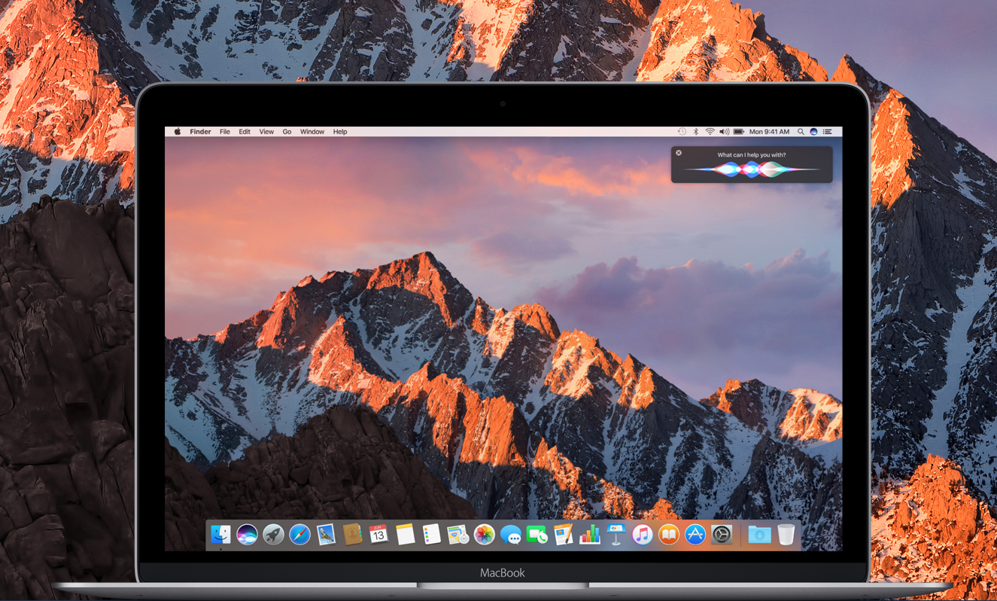997x601 pixels.
Task: Close the Siri prompt window
Action: [679, 153]
